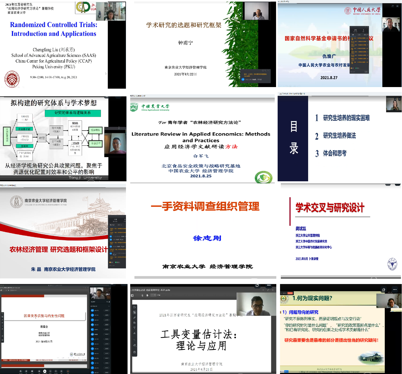Collapse the participant list chevron in 因果关系识别 window

[109, 306]
